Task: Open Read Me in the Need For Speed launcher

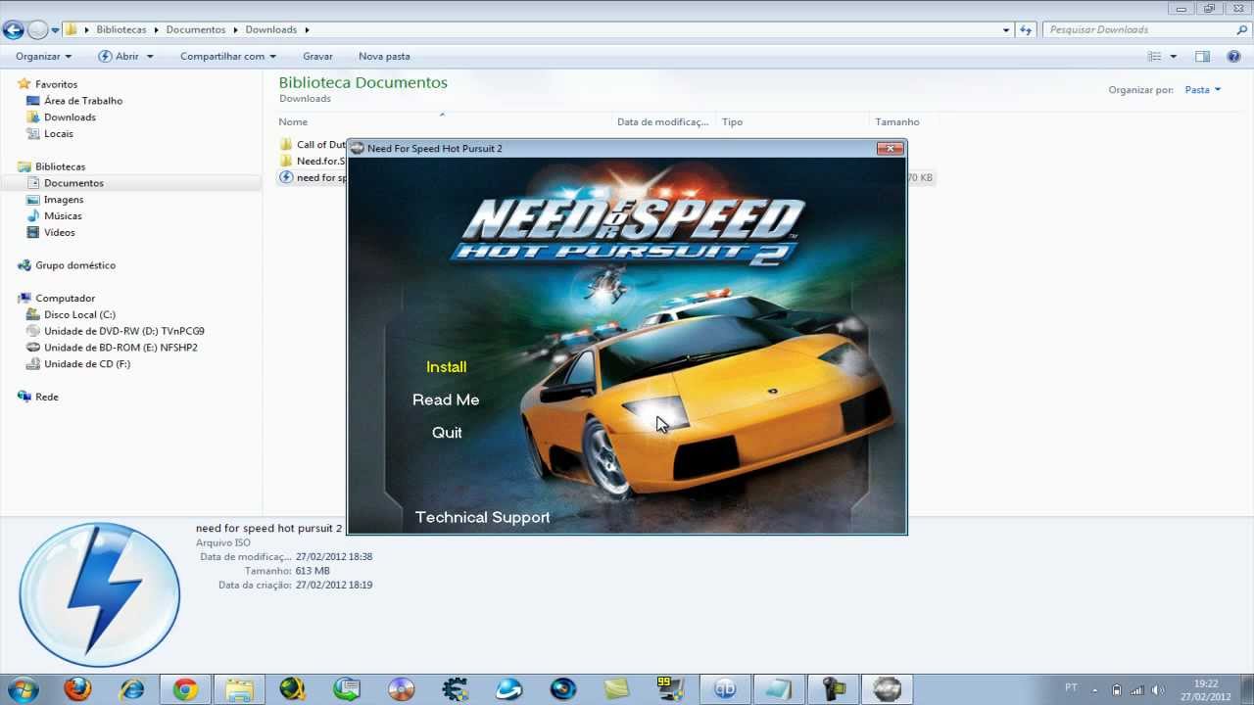Action: coord(446,399)
